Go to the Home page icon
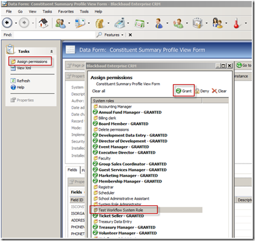 click(43, 23)
